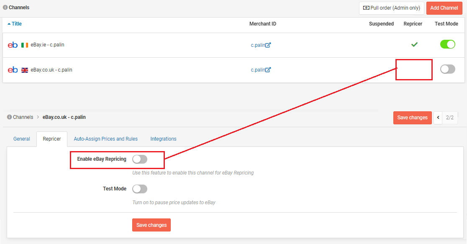Click the Ireland flag icon
The image size is (467, 244).
[x=25, y=45]
